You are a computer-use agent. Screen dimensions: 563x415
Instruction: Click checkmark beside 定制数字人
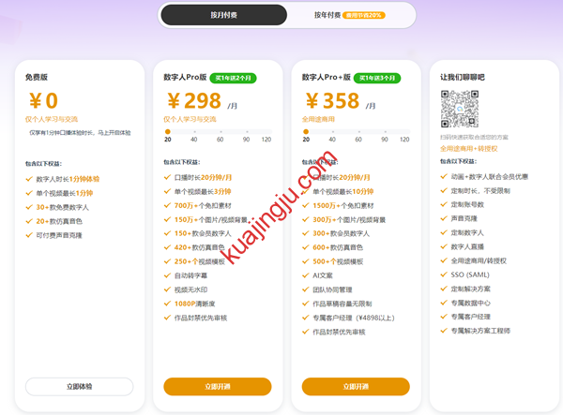(x=444, y=232)
